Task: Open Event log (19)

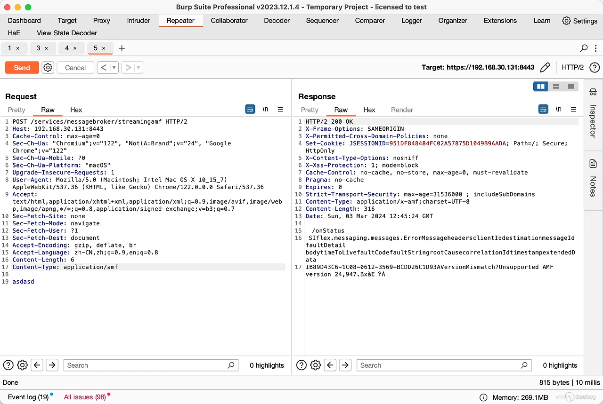Action: 28,397
